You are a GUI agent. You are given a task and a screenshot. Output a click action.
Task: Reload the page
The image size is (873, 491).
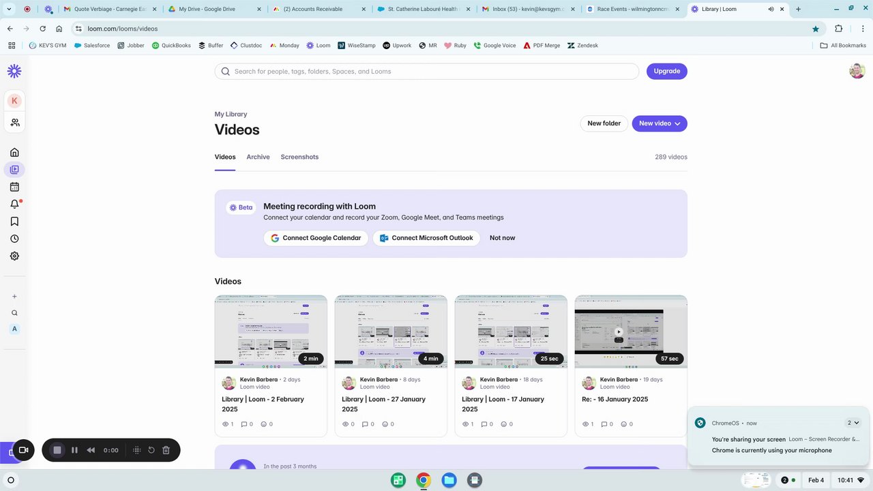coord(43,29)
